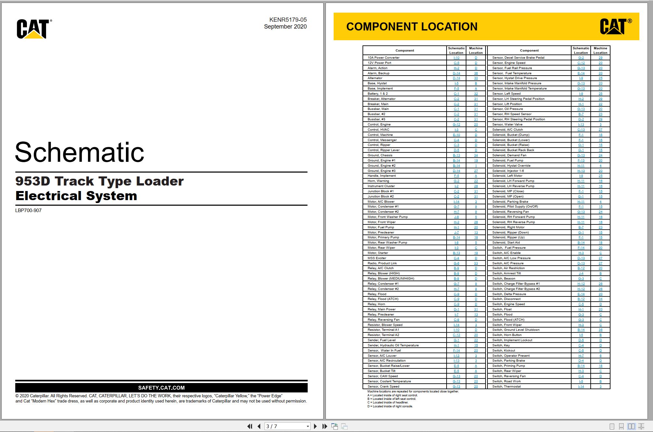Viewport: 653px width, 432px height.
Task: Select the '953D Track Type Loader' title
Action: [99, 181]
